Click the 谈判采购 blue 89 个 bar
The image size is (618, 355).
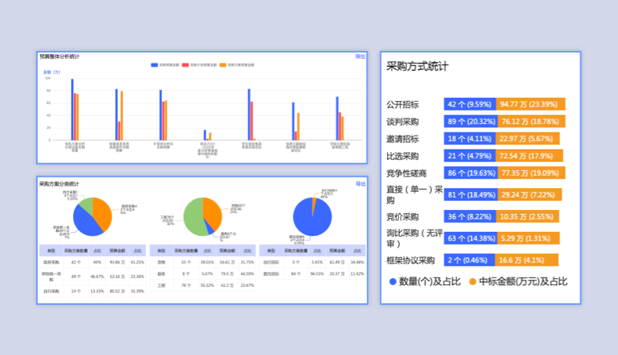pos(470,121)
